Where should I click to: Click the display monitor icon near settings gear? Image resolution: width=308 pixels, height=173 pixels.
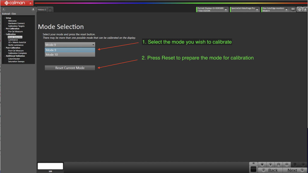293,9
